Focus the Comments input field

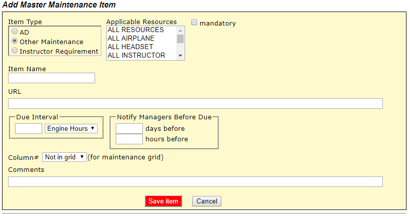pyautogui.click(x=195, y=181)
